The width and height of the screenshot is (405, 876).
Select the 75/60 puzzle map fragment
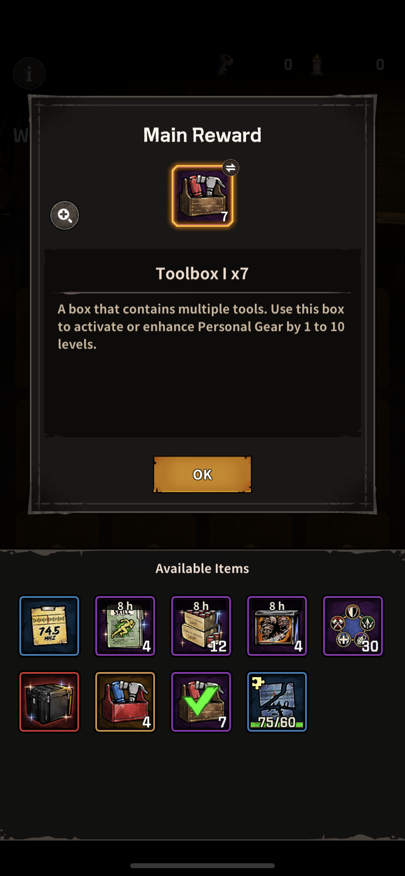(277, 702)
